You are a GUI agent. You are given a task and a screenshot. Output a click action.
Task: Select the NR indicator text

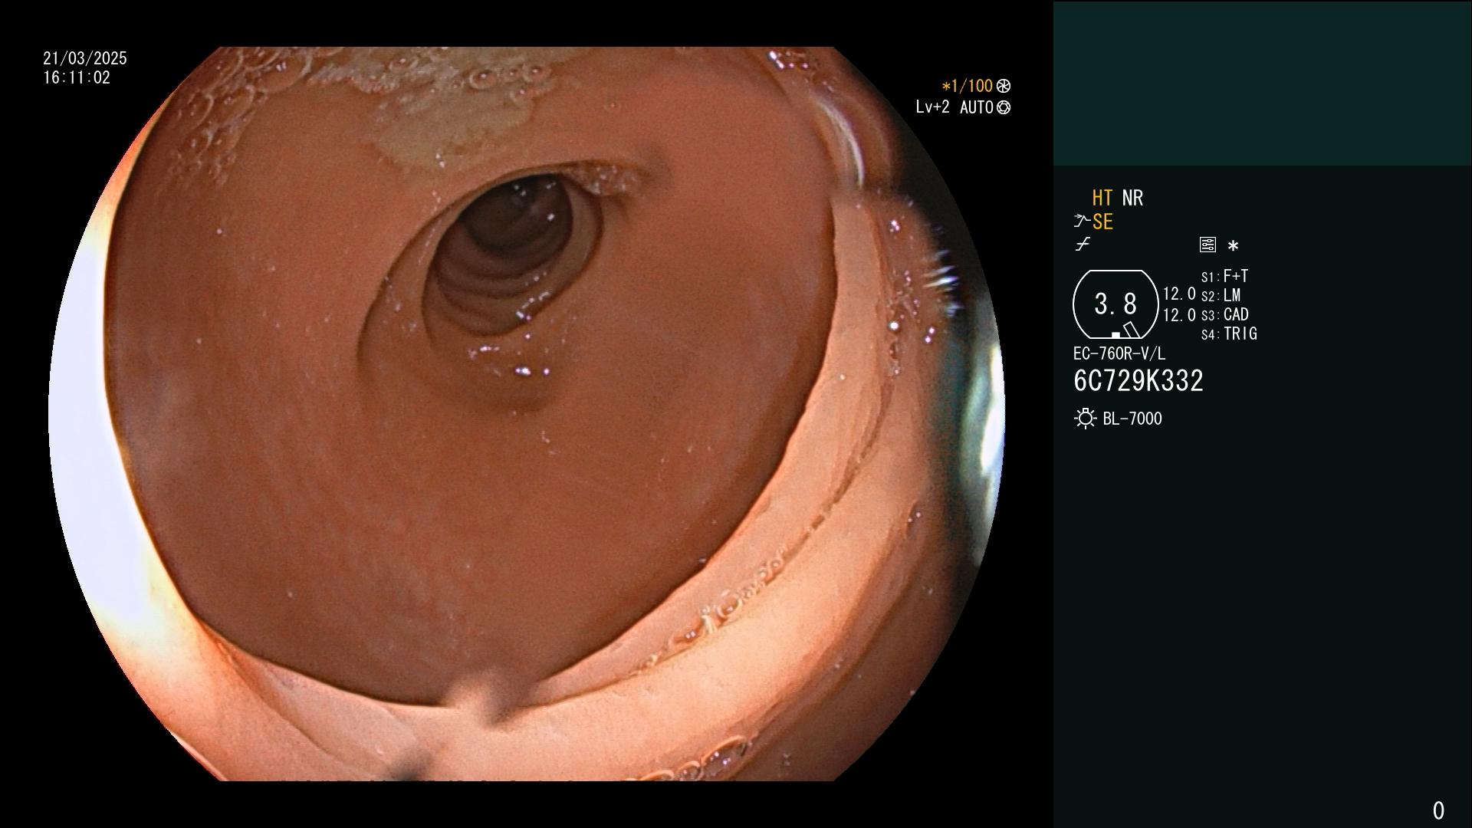pyautogui.click(x=1132, y=198)
